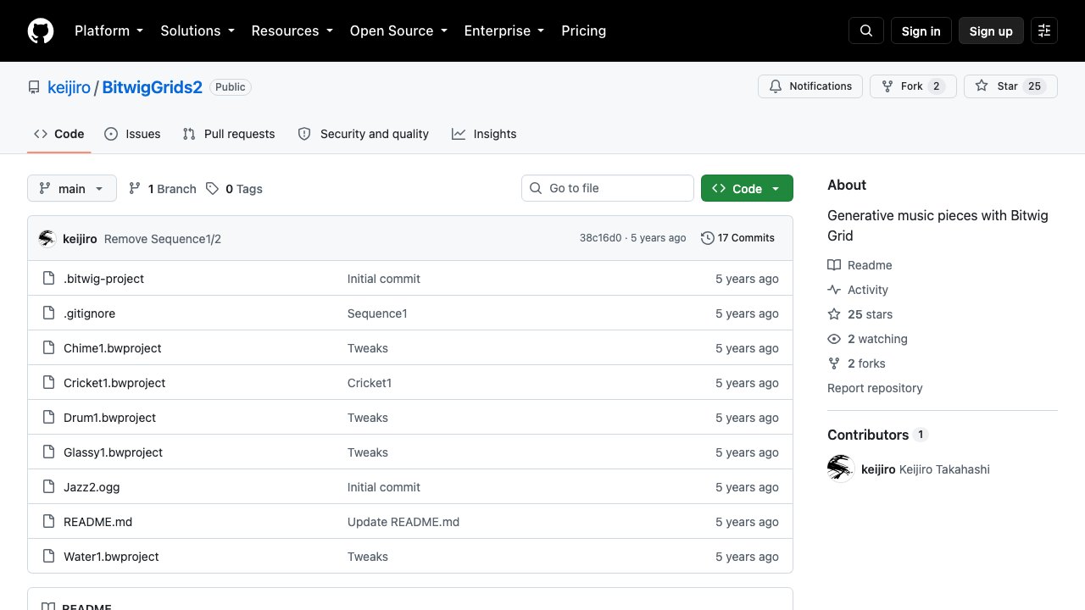
Task: Click the search magnifier icon
Action: 866,30
